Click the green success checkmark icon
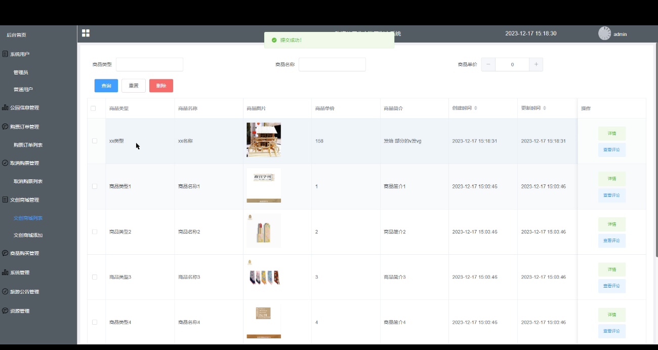 click(274, 40)
